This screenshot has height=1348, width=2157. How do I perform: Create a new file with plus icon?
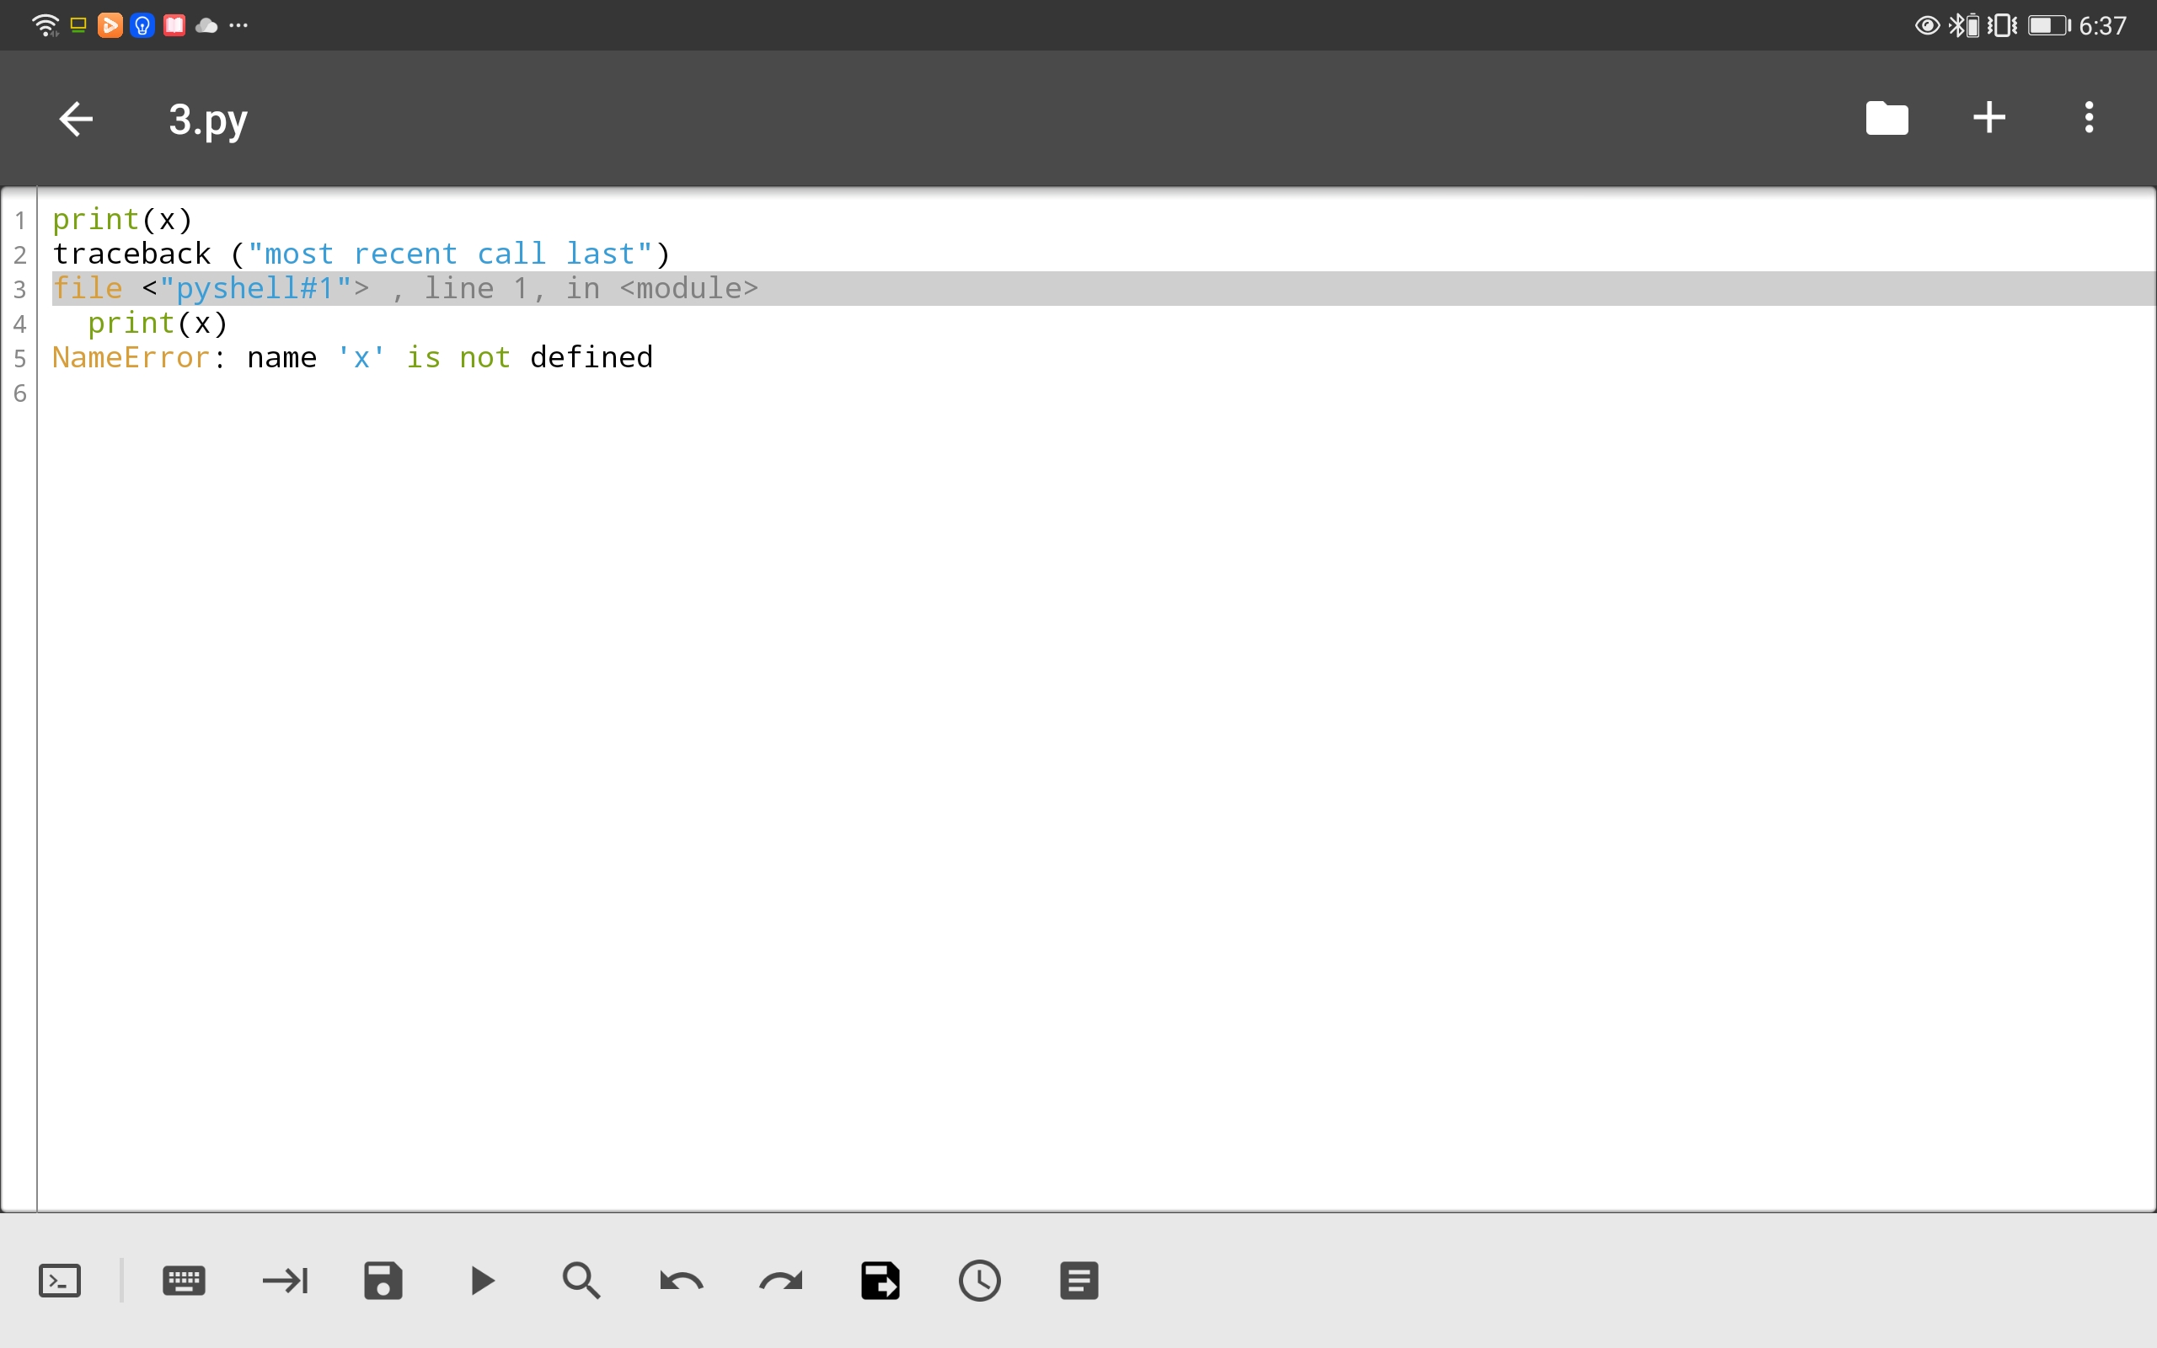pos(1988,118)
